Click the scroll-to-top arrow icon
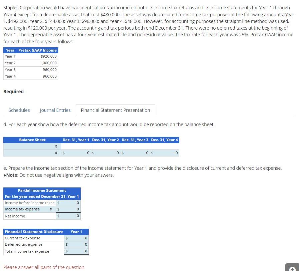Screen dimensions: 299x271 pos(292,268)
